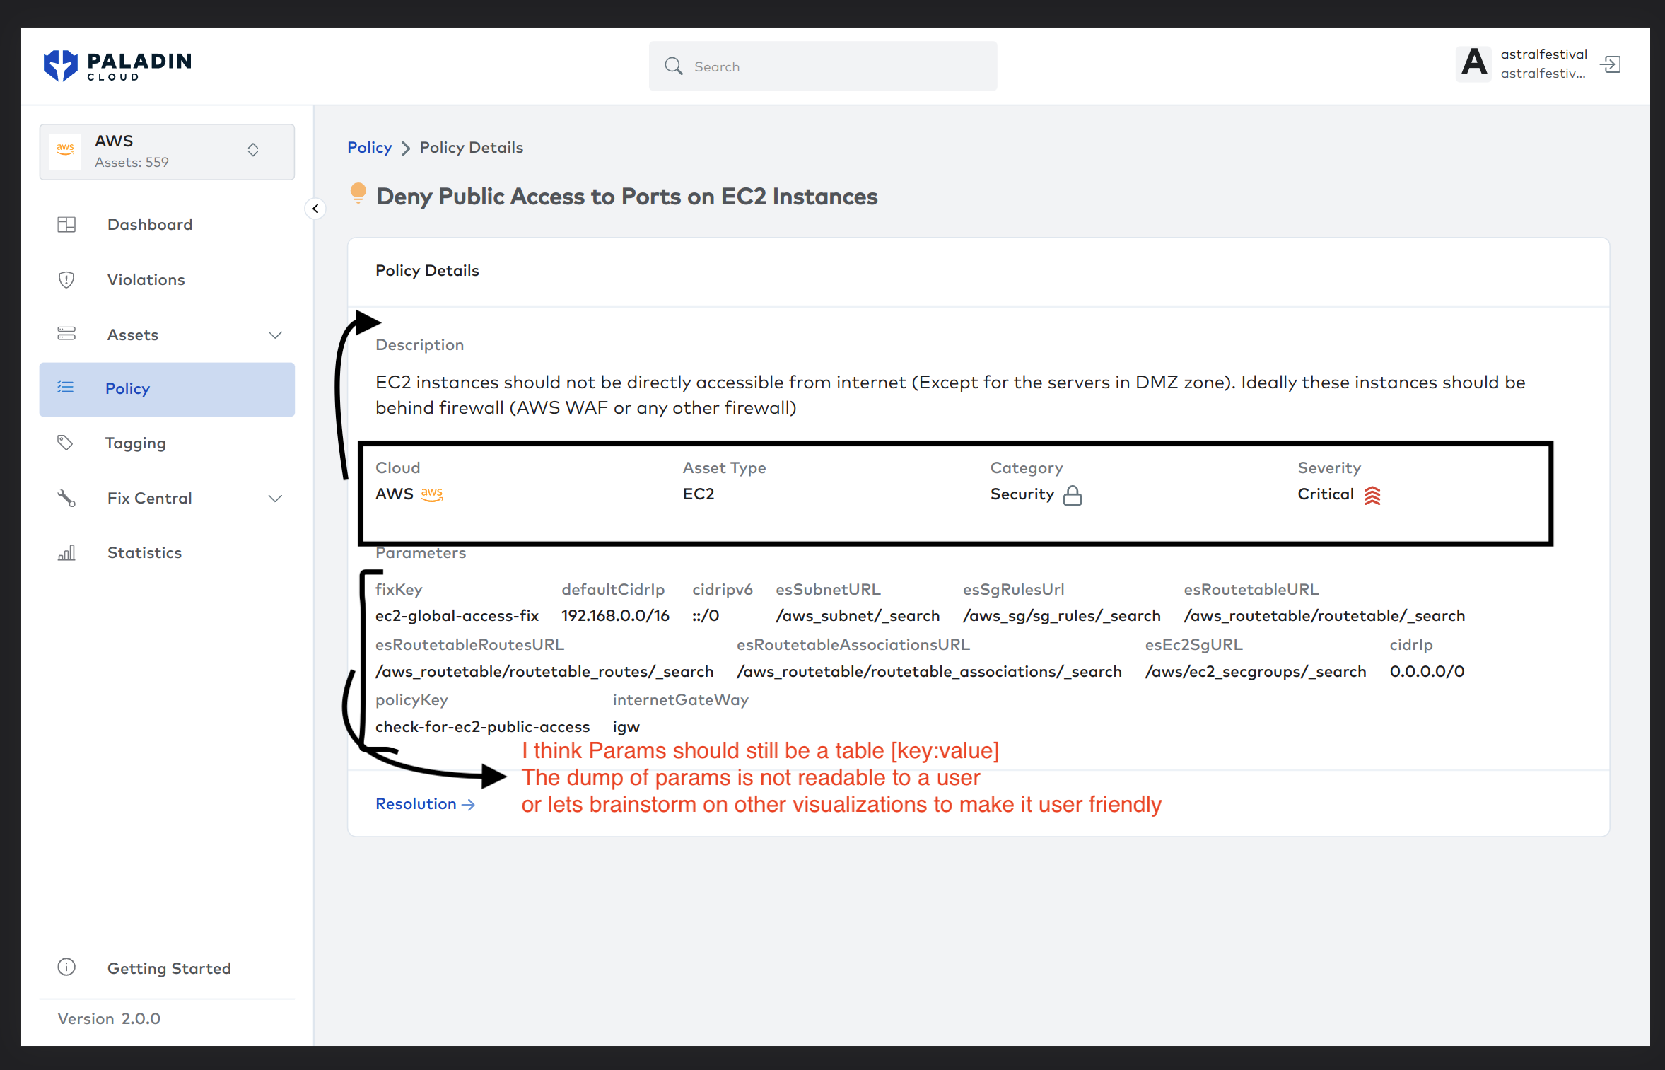Click the search magnifier icon
This screenshot has width=1665, height=1070.
[x=674, y=66]
